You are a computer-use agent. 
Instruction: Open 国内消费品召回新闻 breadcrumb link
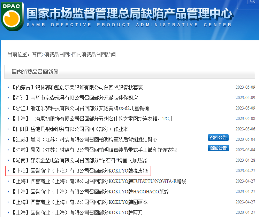[x=94, y=54]
